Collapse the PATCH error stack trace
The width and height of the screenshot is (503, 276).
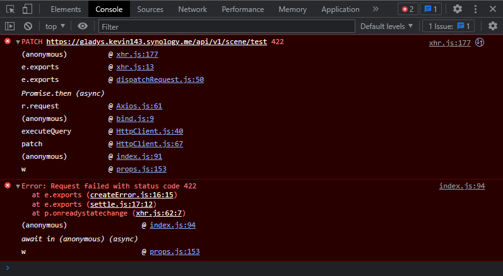(18, 42)
